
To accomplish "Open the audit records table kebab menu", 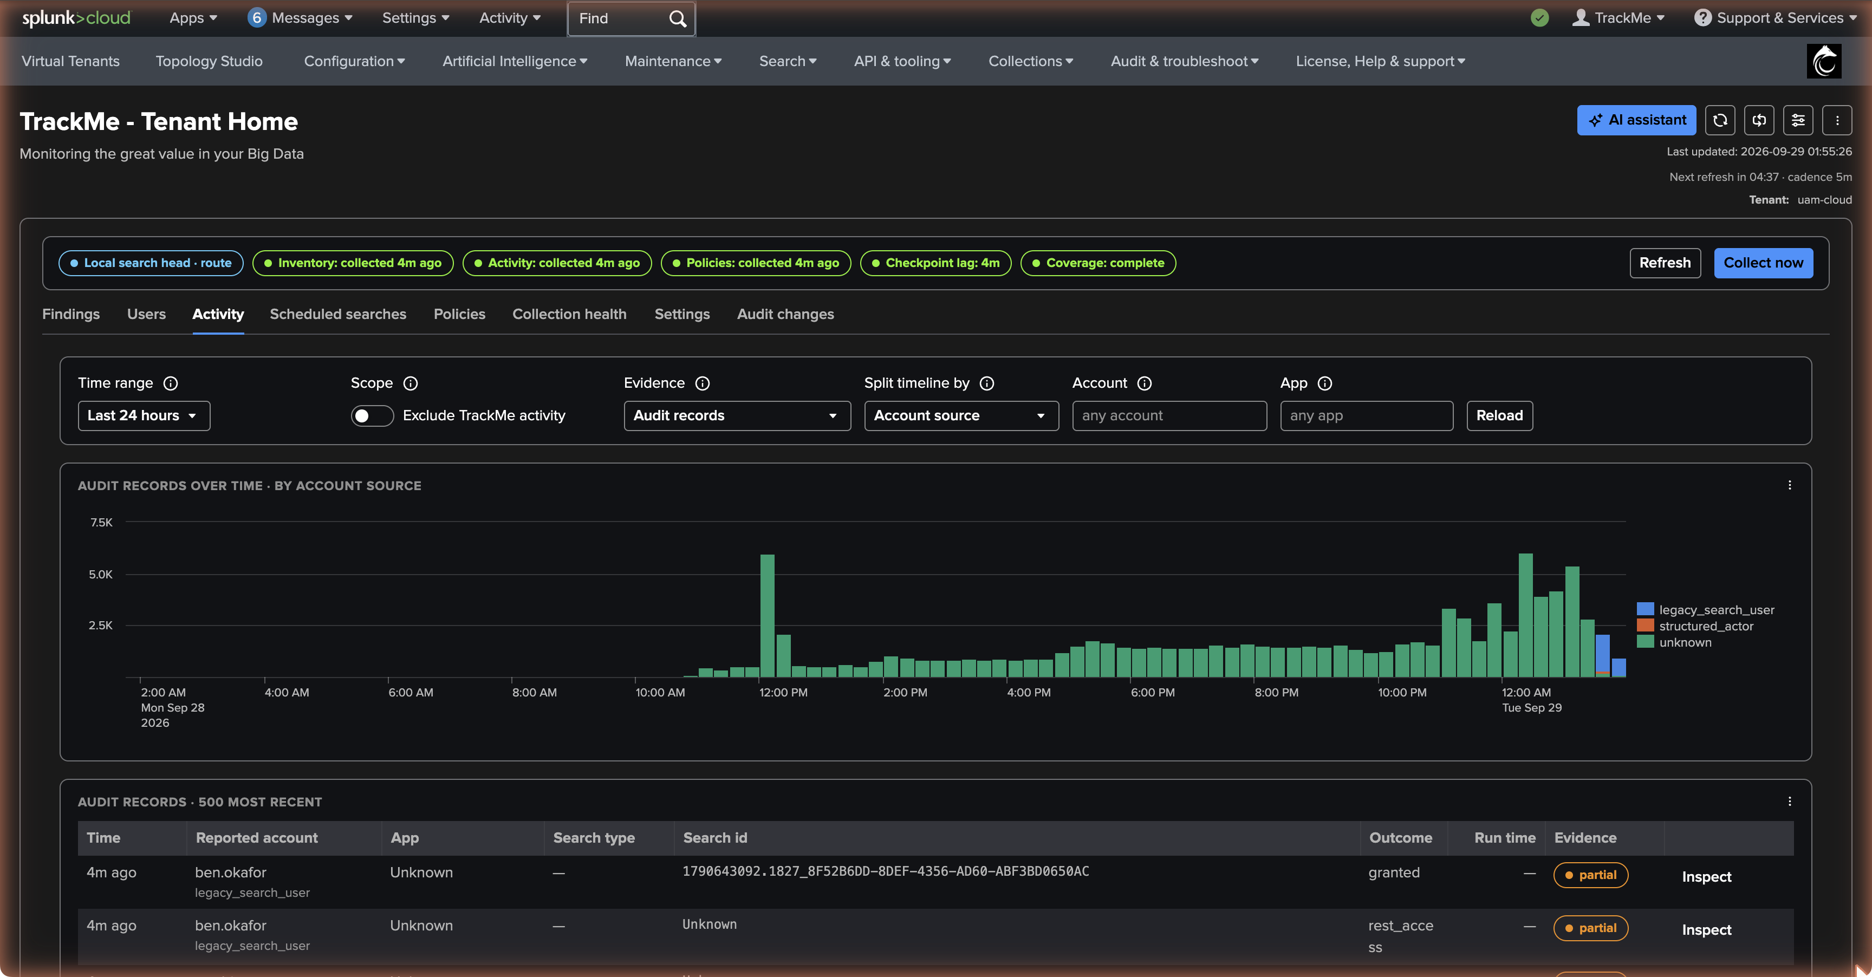I will (x=1789, y=801).
